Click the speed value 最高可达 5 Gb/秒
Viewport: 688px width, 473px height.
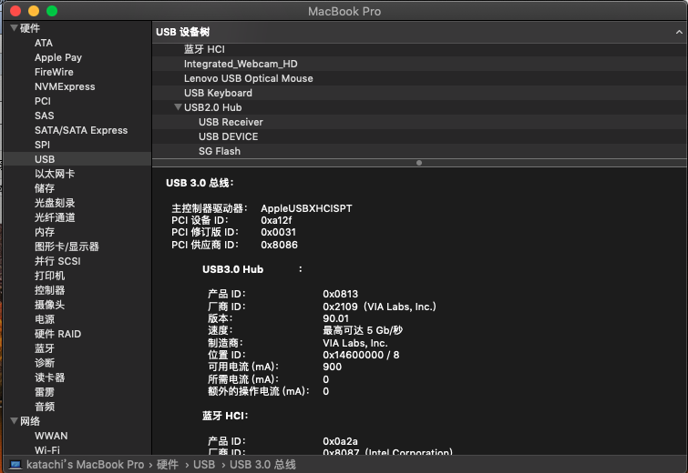tap(363, 330)
